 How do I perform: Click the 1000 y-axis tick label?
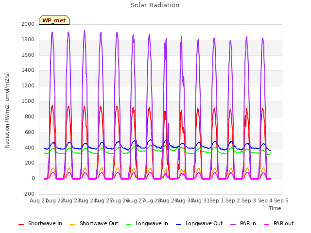click(x=28, y=101)
